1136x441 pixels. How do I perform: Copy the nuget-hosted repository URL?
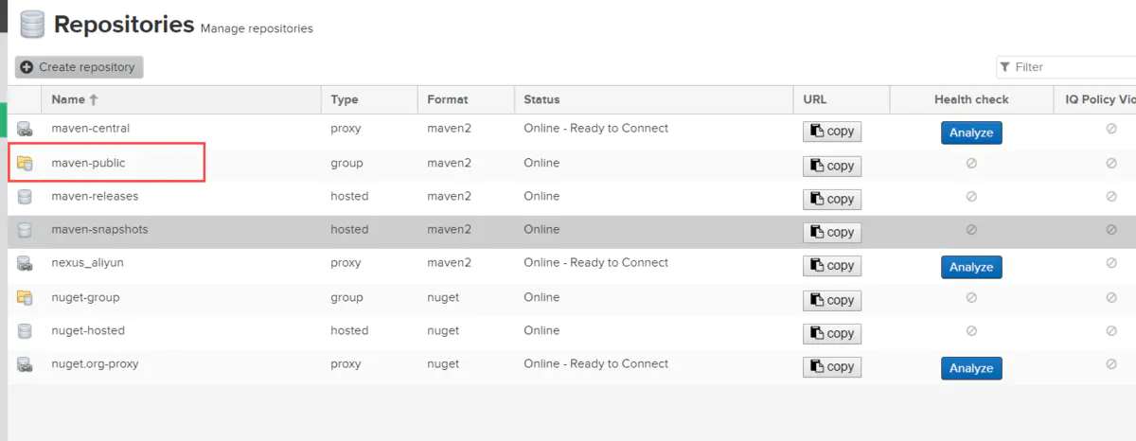(x=832, y=333)
